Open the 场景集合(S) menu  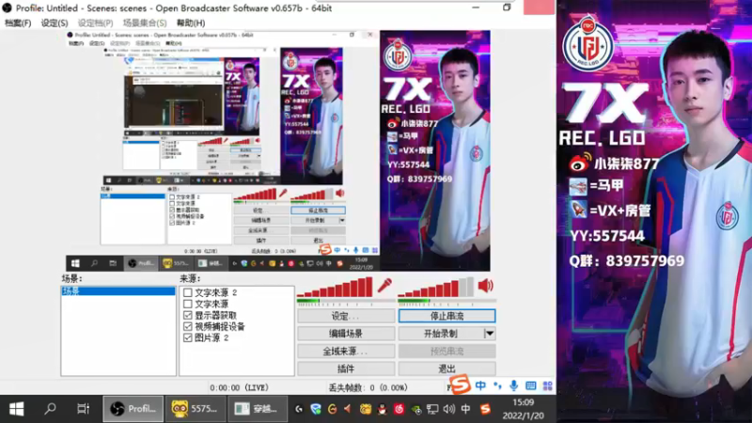click(x=145, y=23)
